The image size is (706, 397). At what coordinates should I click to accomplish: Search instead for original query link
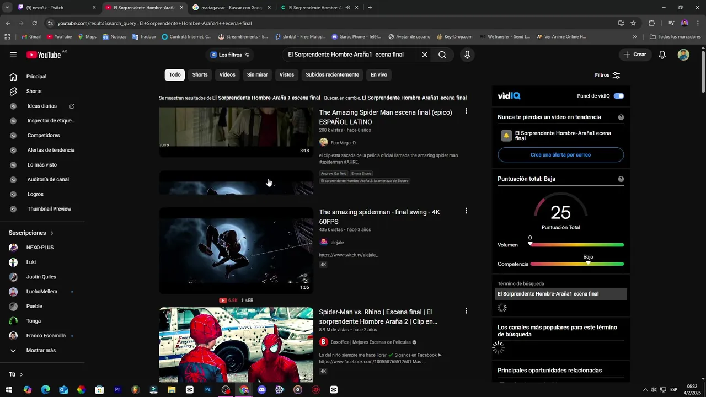[x=414, y=98]
